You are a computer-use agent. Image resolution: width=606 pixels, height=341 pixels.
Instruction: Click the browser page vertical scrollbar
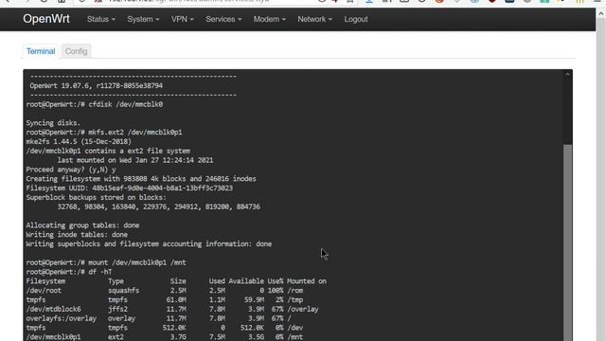[x=601, y=180]
